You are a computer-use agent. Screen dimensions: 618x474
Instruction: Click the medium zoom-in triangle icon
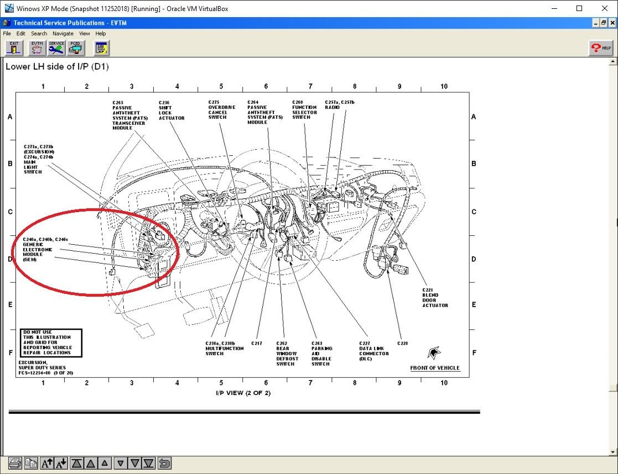pos(90,463)
